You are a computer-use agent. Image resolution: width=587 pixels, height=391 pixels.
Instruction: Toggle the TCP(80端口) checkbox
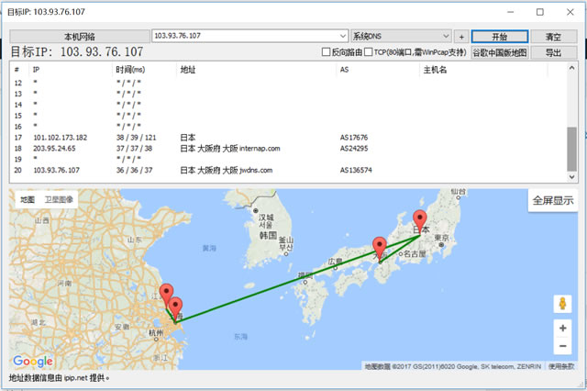[368, 53]
